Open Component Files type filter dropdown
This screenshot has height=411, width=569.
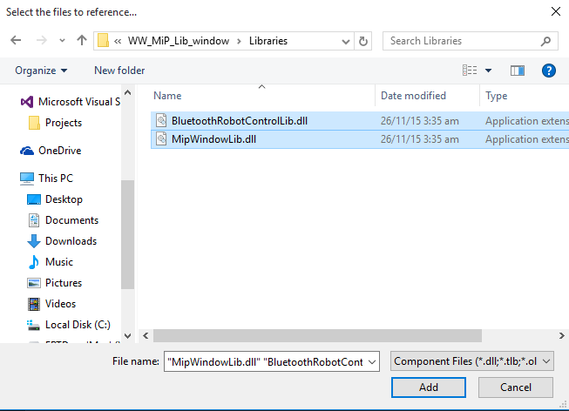click(472, 361)
